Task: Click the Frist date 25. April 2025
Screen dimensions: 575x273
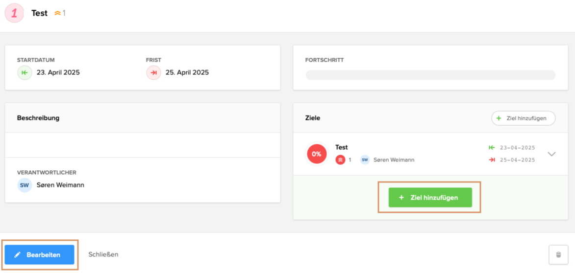Action: [x=187, y=72]
